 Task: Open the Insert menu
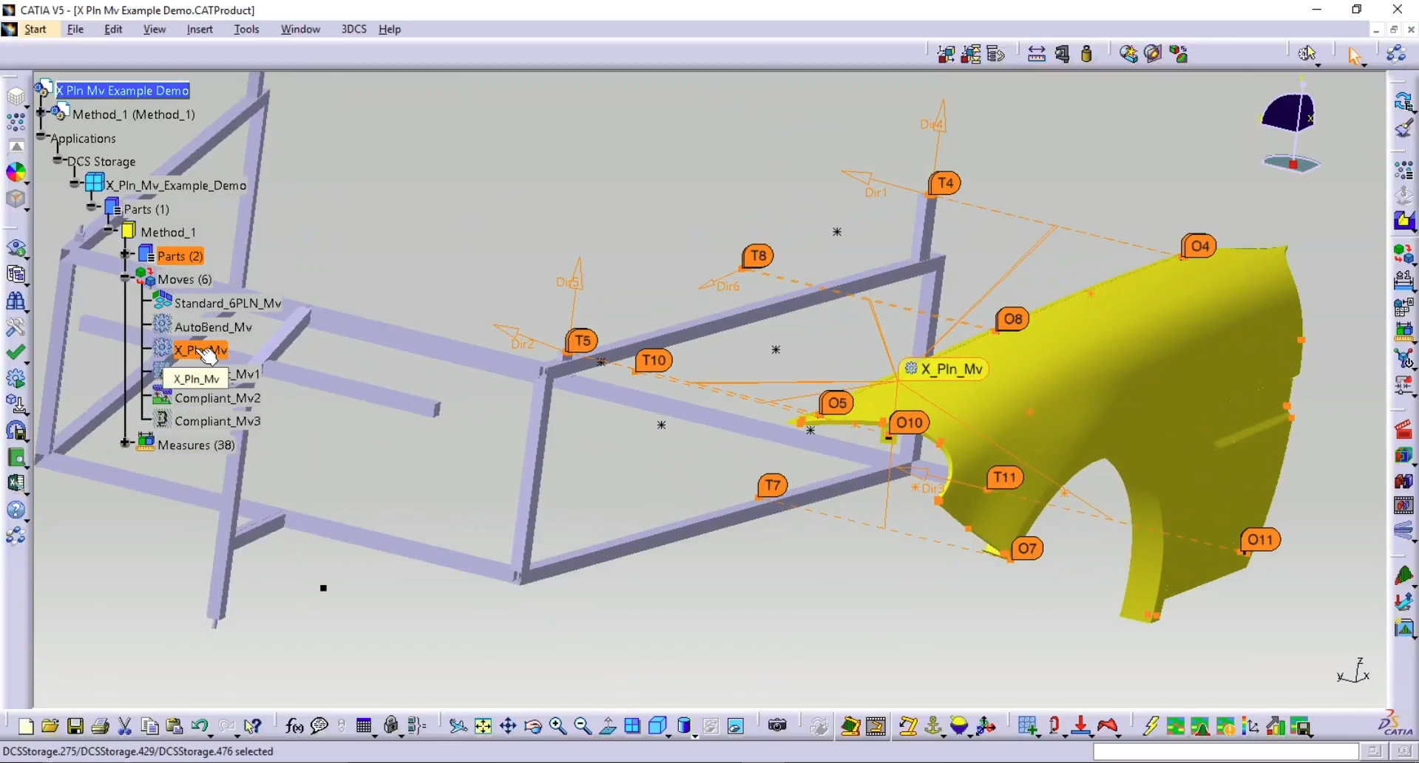200,30
